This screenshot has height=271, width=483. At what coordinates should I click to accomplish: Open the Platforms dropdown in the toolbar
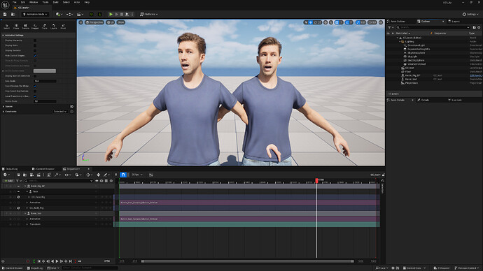point(149,14)
